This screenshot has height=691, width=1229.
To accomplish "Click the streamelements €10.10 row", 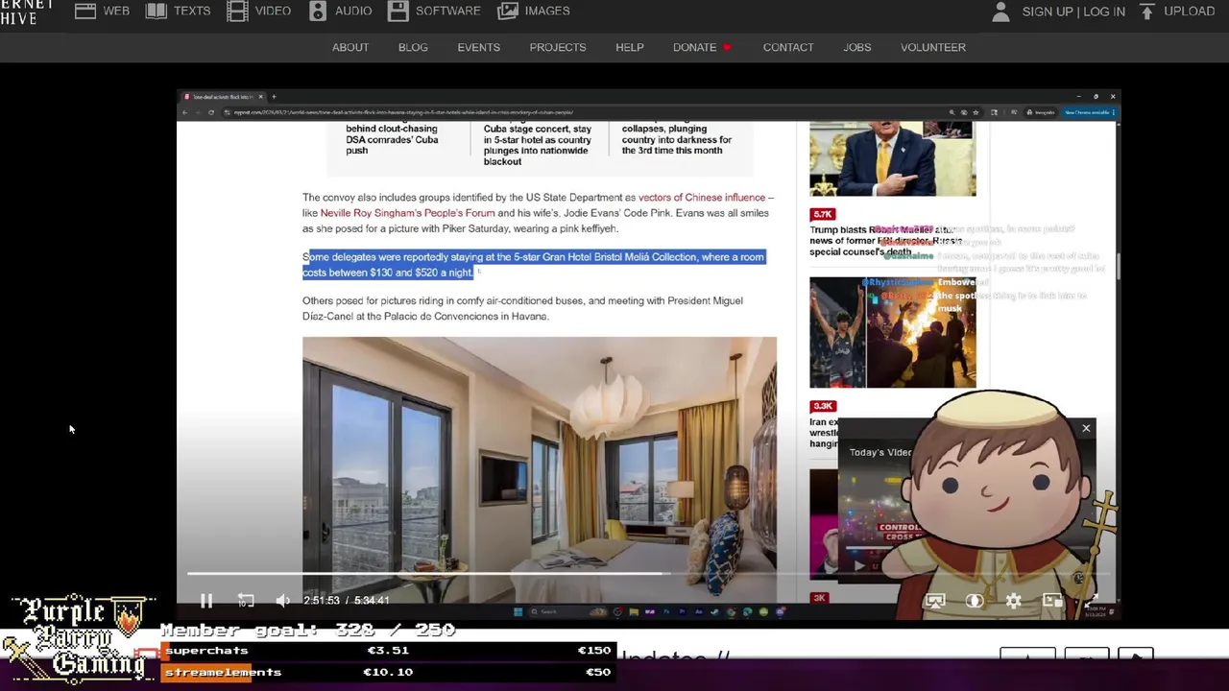I will point(388,672).
